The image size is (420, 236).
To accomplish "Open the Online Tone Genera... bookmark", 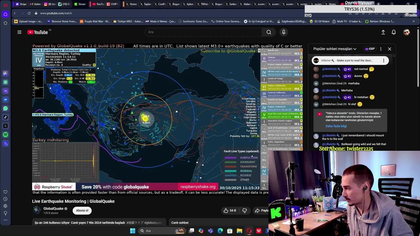I will tap(226, 21).
